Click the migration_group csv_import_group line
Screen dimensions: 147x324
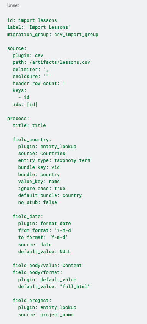coord(53,35)
